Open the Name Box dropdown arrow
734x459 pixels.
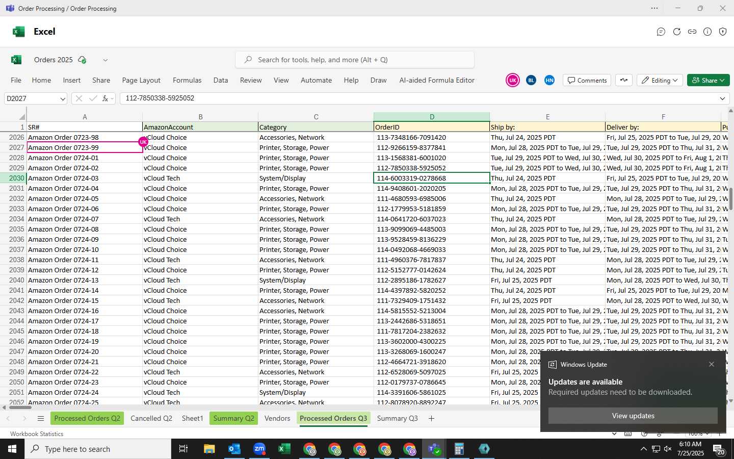63,98
